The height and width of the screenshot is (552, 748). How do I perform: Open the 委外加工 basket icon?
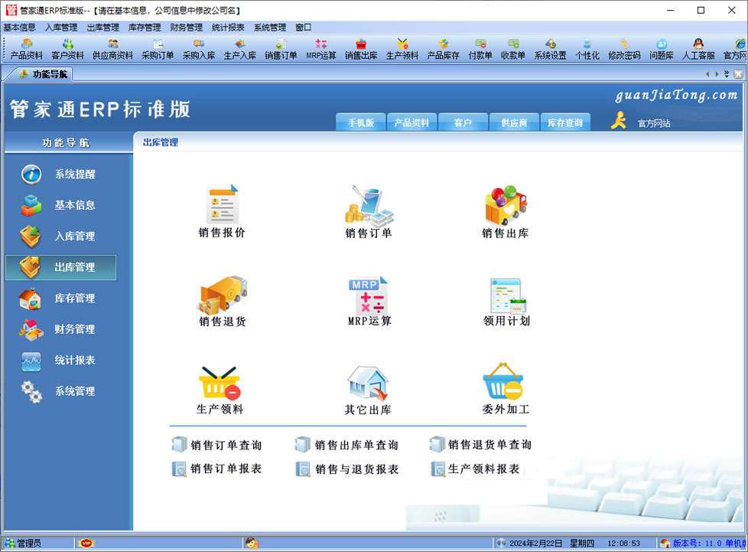[x=503, y=383]
